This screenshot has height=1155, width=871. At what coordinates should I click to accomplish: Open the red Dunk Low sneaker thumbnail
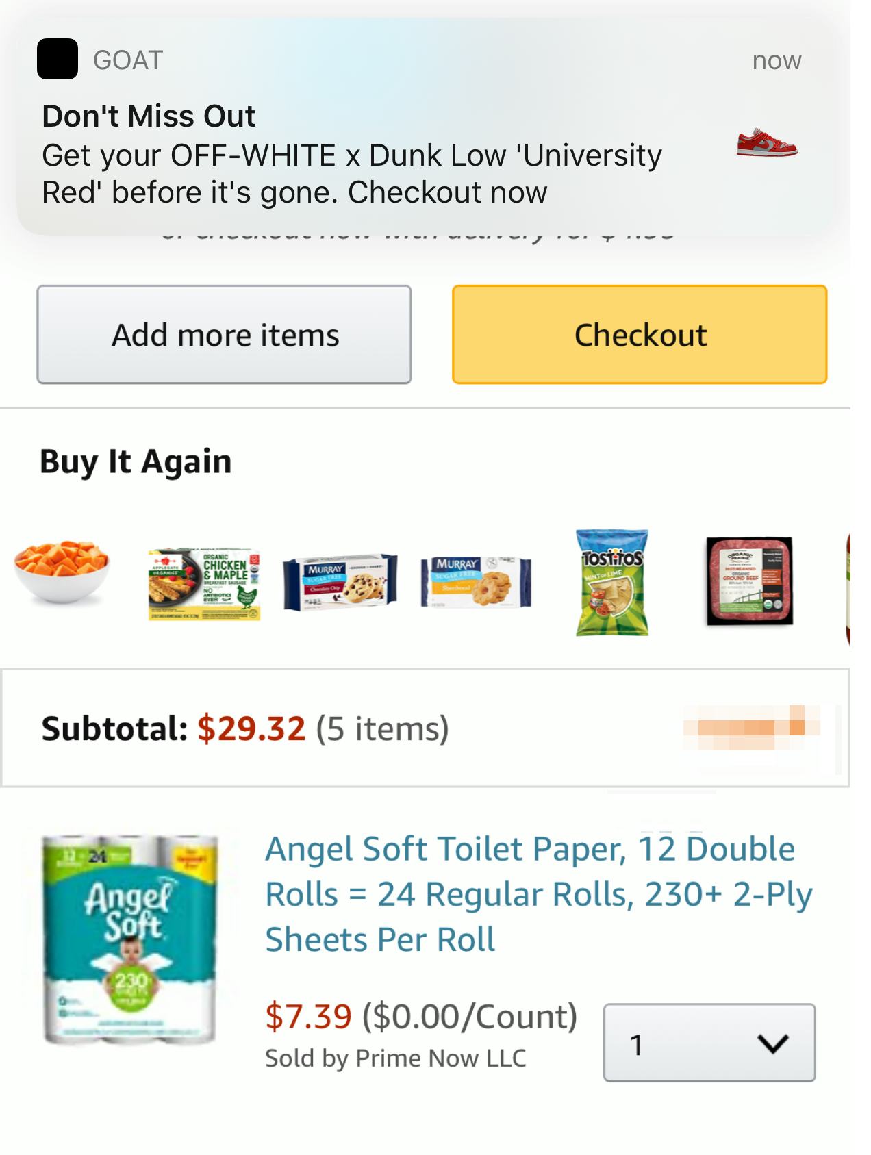(767, 142)
